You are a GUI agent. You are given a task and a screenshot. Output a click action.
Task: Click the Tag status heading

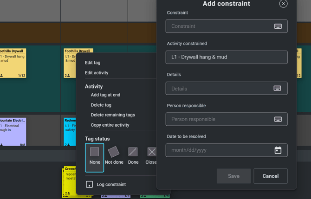point(97,139)
